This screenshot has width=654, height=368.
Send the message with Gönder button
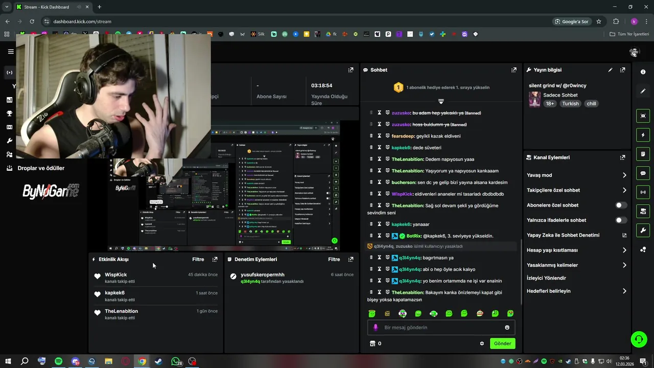point(502,343)
